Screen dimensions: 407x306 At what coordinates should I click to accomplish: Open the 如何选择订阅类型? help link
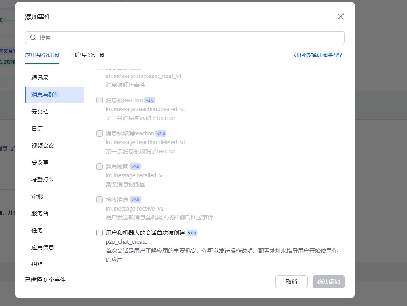point(318,55)
